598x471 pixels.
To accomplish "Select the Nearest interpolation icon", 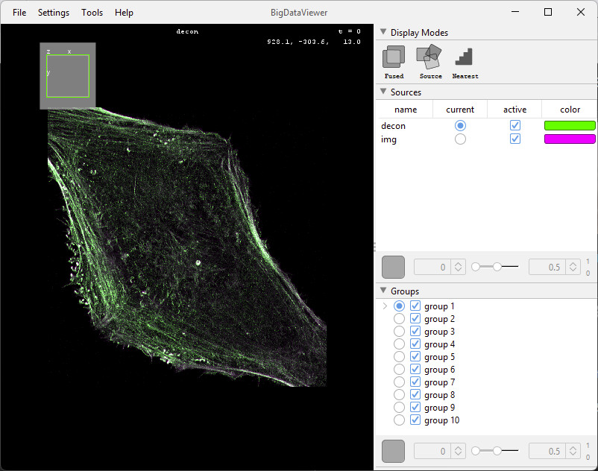I will tap(465, 58).
